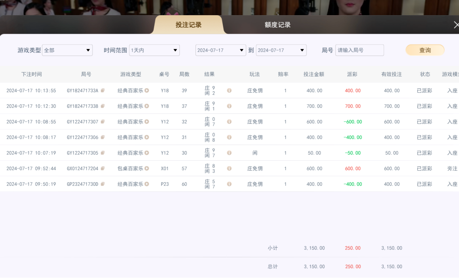Play the replay for first 经典百家乐 record

point(147,90)
